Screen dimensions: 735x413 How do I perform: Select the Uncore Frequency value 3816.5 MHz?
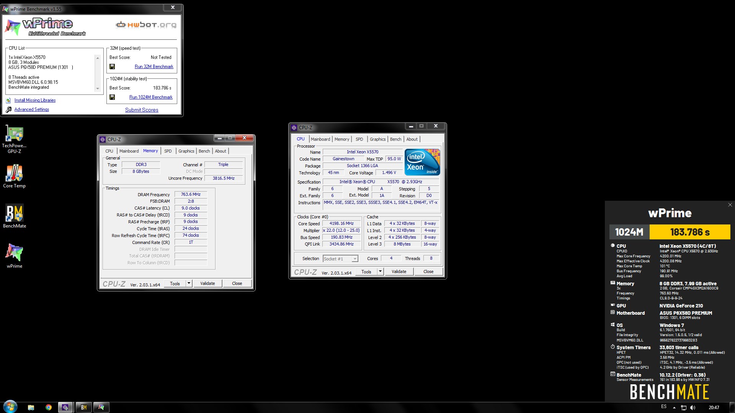(224, 178)
